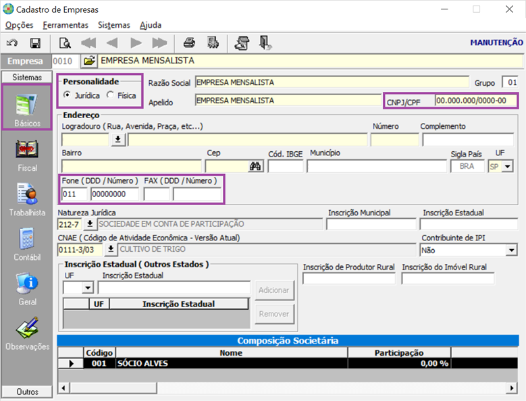Open the Natureza Jurídica lookup arrow

click(90, 223)
